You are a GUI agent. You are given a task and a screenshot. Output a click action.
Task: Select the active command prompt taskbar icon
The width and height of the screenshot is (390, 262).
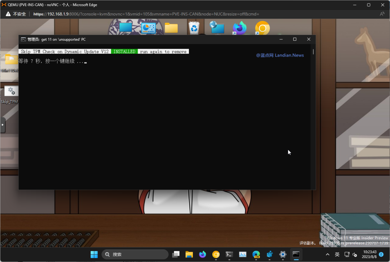point(296,254)
